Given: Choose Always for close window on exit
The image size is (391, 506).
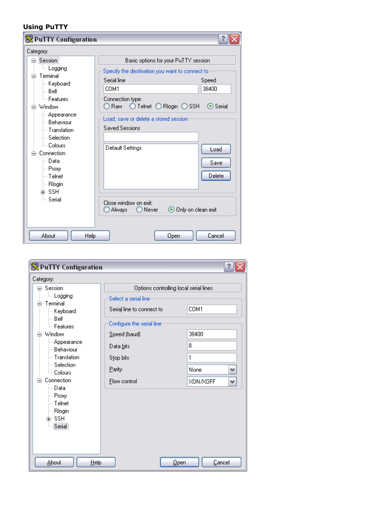Looking at the screenshot, I should point(107,210).
